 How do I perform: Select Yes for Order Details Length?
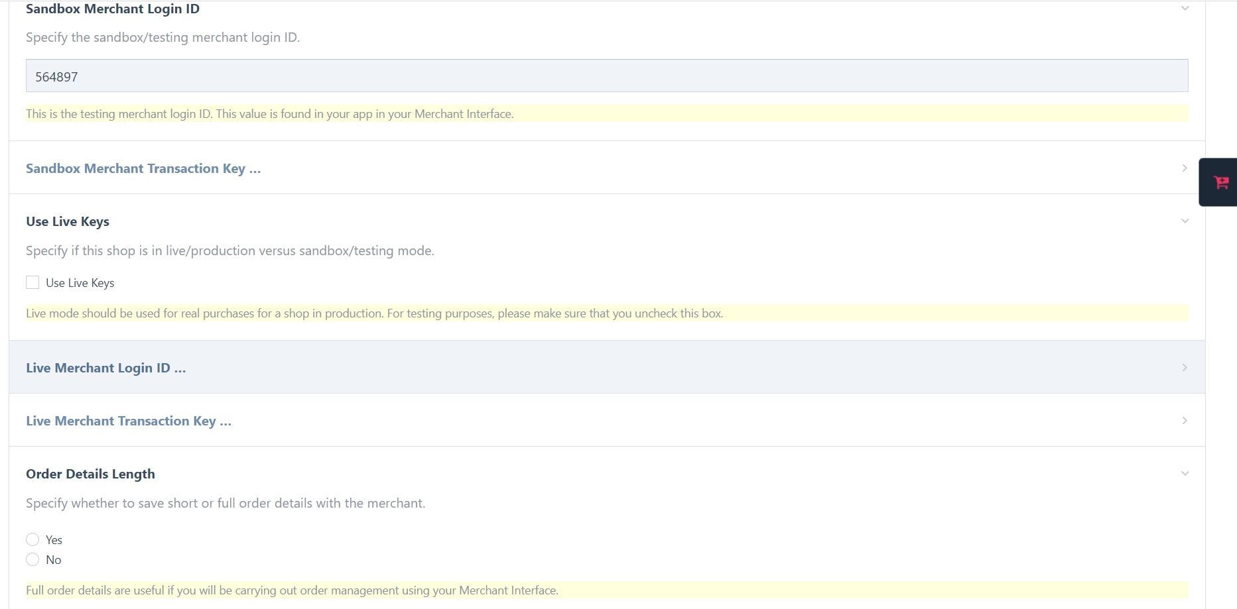point(33,539)
